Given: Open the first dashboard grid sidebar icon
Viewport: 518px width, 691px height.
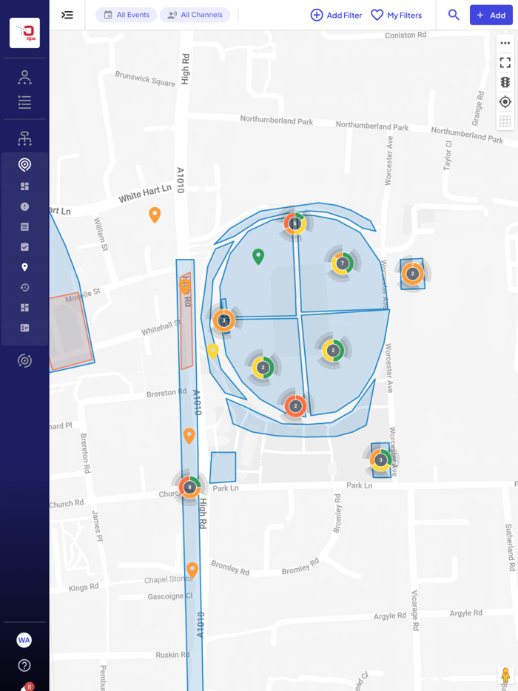Looking at the screenshot, I should [x=24, y=186].
